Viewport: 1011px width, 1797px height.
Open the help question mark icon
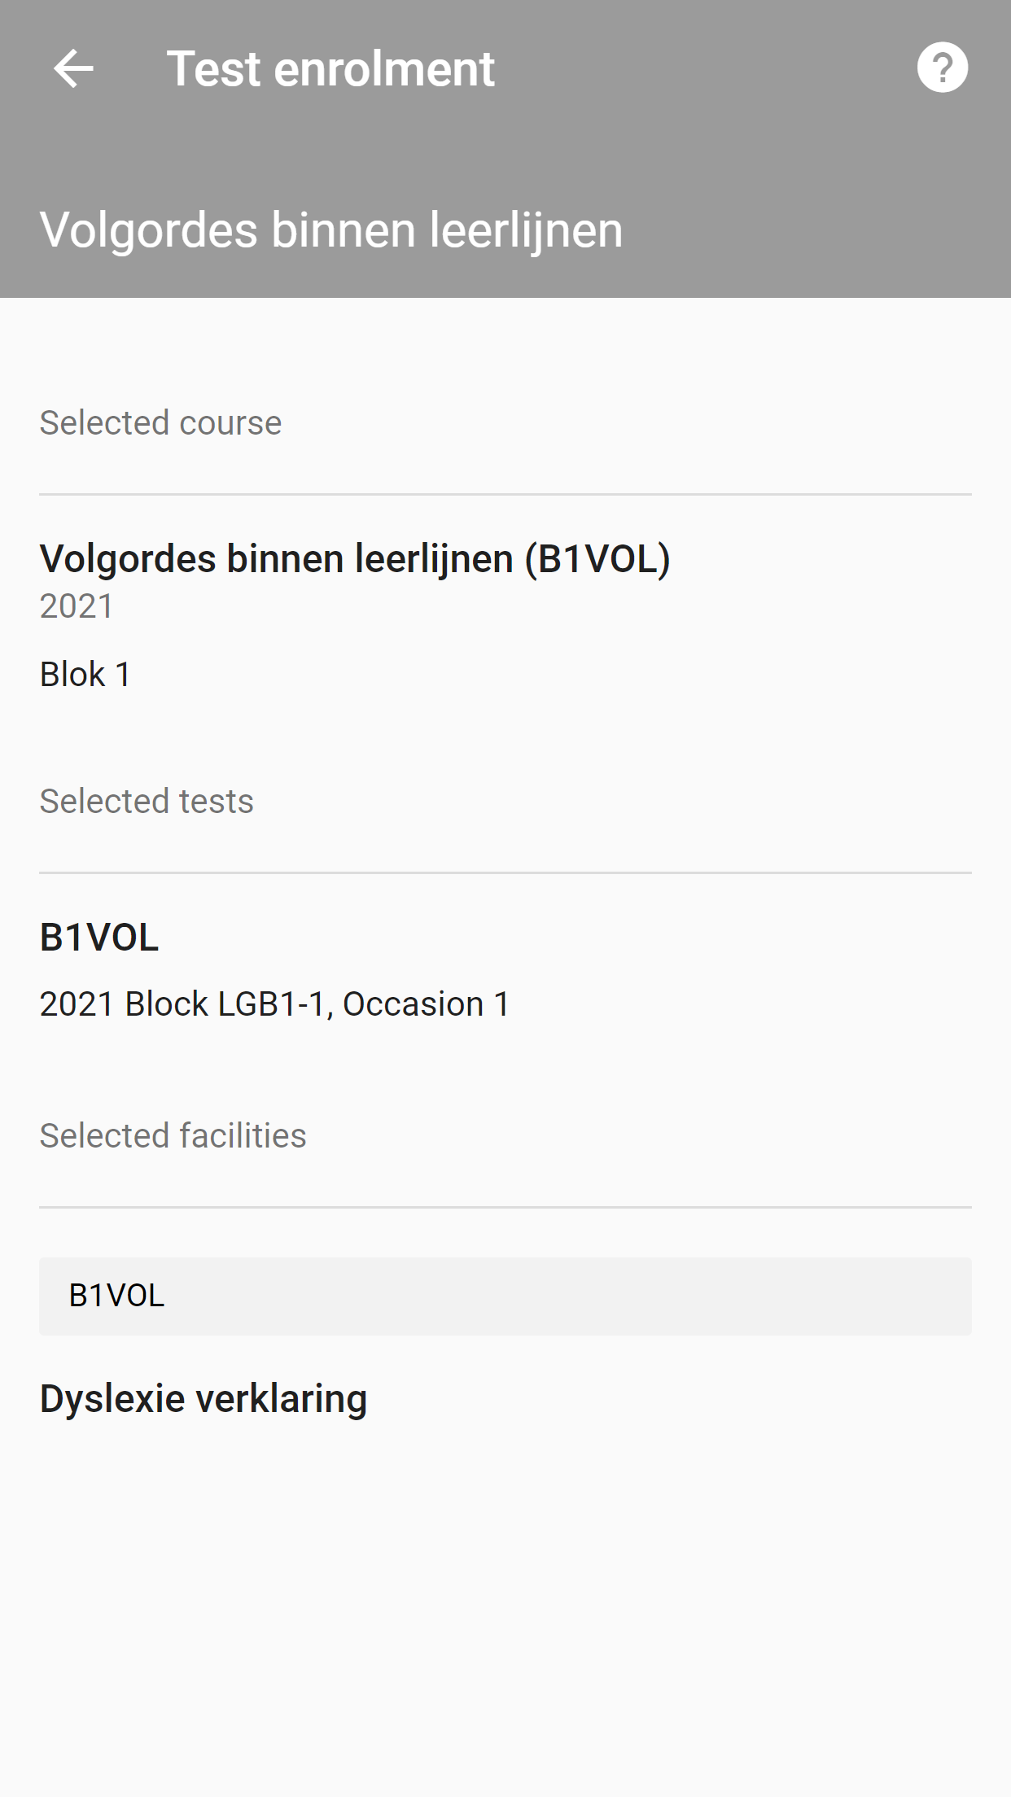click(943, 68)
